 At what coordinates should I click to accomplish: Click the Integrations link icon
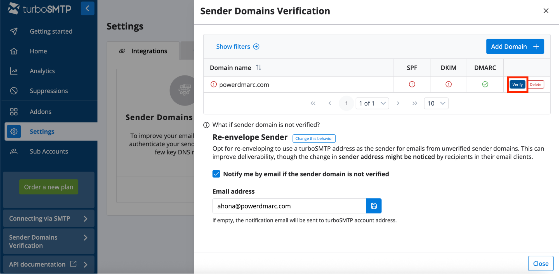pyautogui.click(x=122, y=51)
